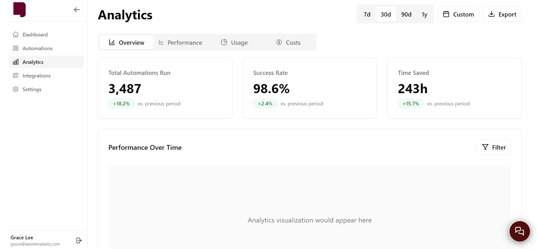
Task: Select Analytics in the sidebar
Action: (46, 62)
